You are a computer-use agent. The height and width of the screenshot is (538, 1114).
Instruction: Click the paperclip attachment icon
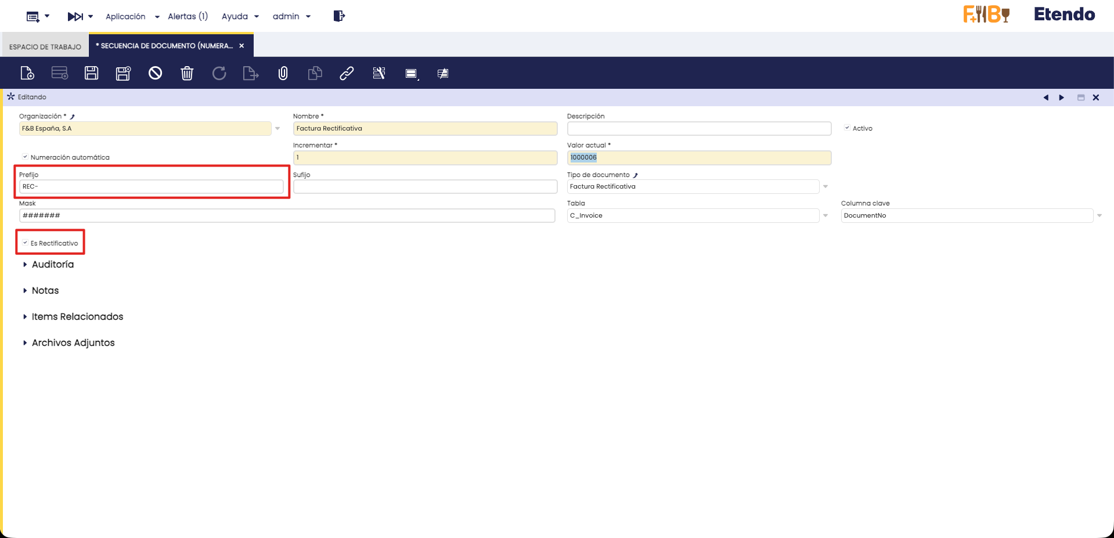point(283,73)
